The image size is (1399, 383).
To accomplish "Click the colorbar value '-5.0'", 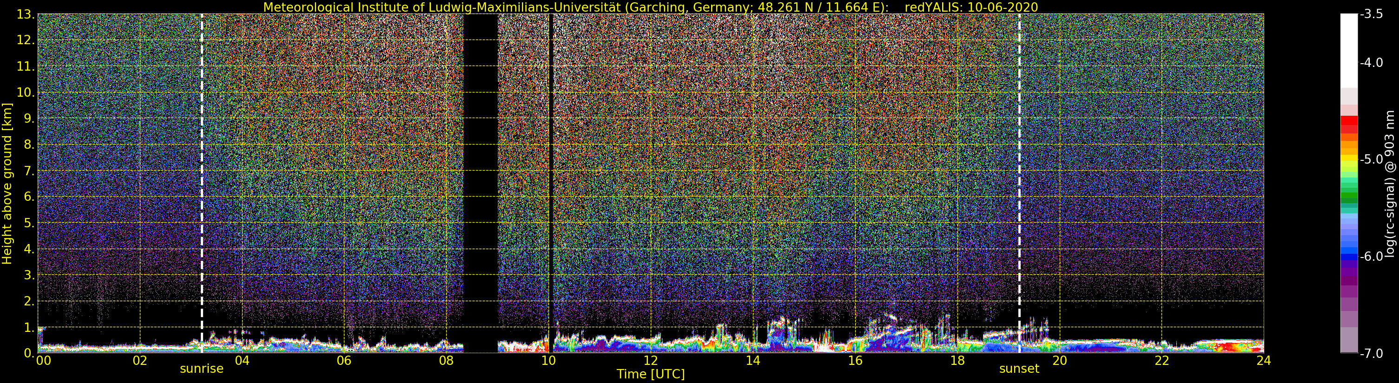I will 1371,159.
